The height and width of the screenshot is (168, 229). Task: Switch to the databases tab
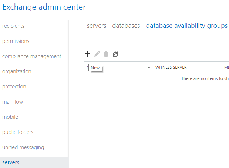[126, 26]
